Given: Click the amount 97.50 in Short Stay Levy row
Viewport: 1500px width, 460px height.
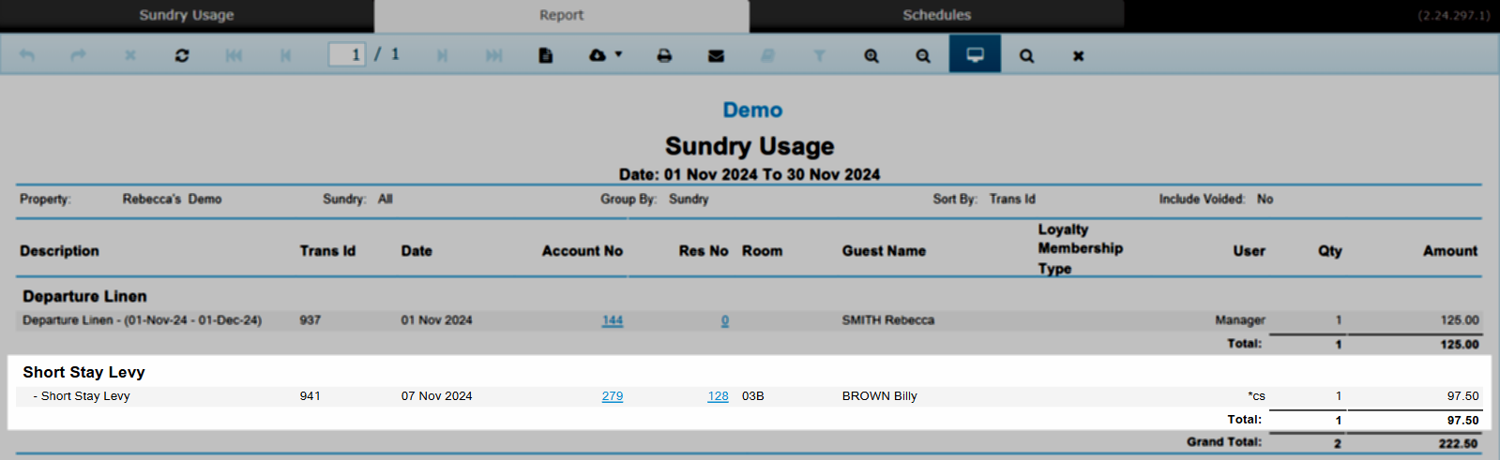Looking at the screenshot, I should [1462, 396].
